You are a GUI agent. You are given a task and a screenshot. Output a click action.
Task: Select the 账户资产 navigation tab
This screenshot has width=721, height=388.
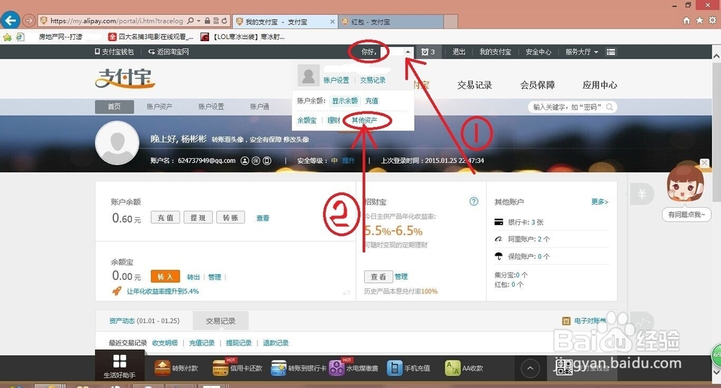159,107
